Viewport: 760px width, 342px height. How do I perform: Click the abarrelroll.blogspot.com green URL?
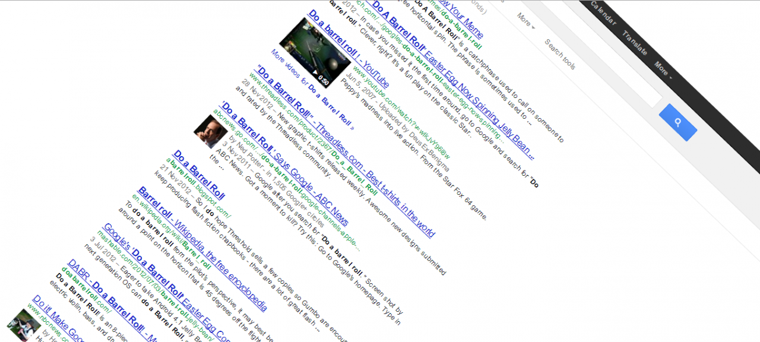[x=198, y=186]
